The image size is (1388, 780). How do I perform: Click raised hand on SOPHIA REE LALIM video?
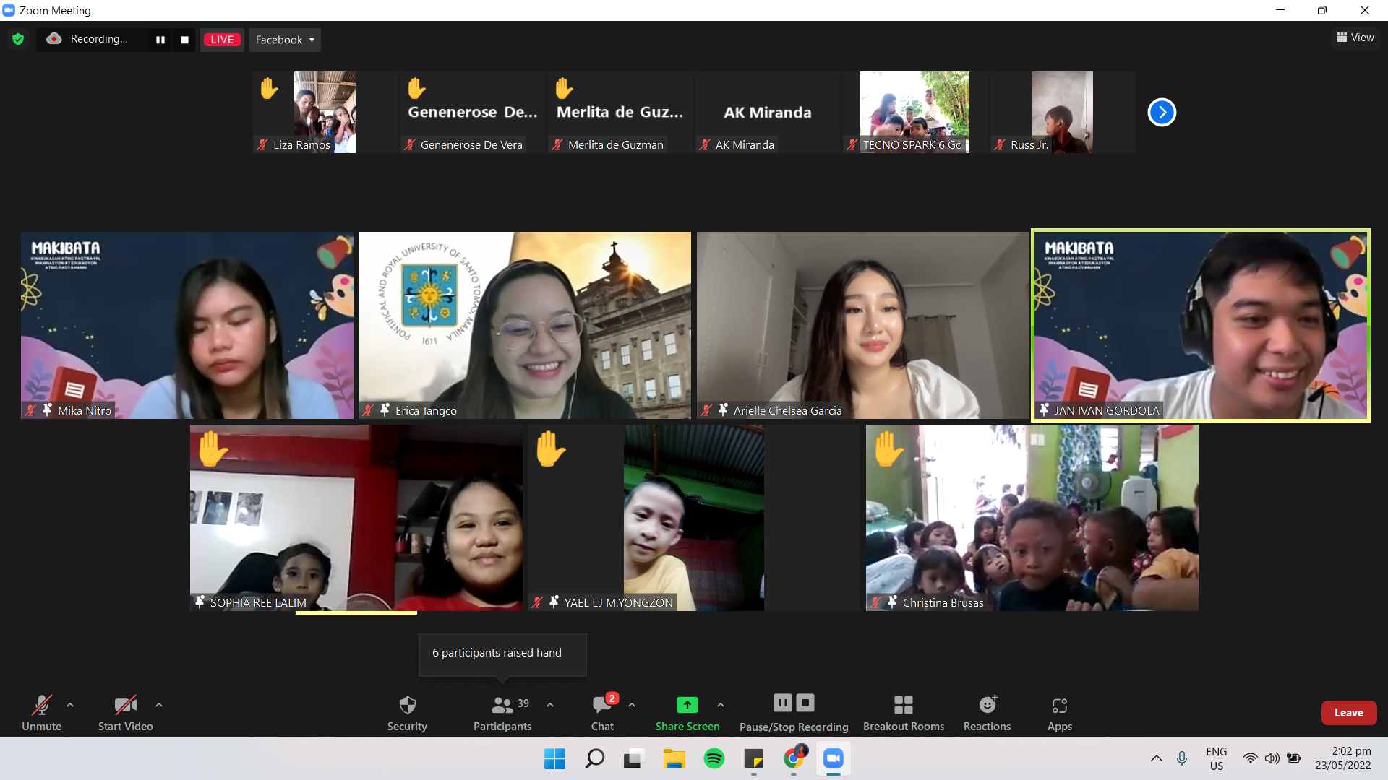(x=213, y=448)
